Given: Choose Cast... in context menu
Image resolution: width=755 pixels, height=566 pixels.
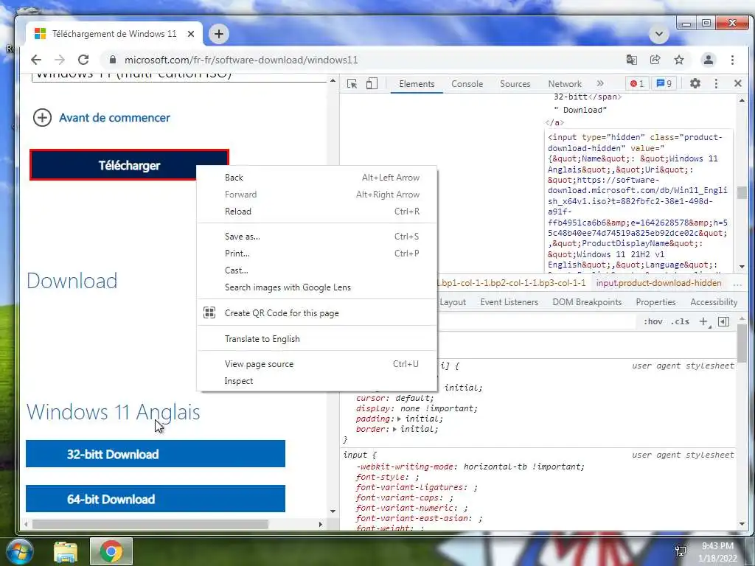Looking at the screenshot, I should coord(317,270).
